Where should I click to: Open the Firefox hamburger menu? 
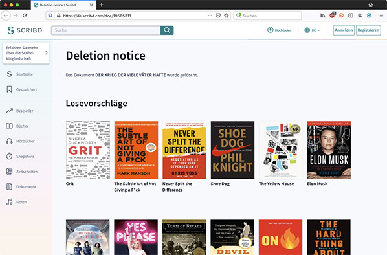[x=381, y=16]
